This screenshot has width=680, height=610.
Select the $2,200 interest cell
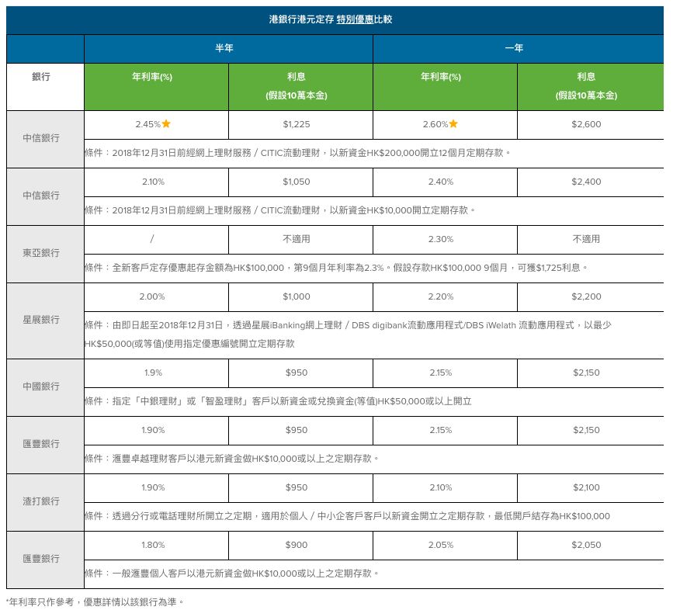pyautogui.click(x=590, y=297)
